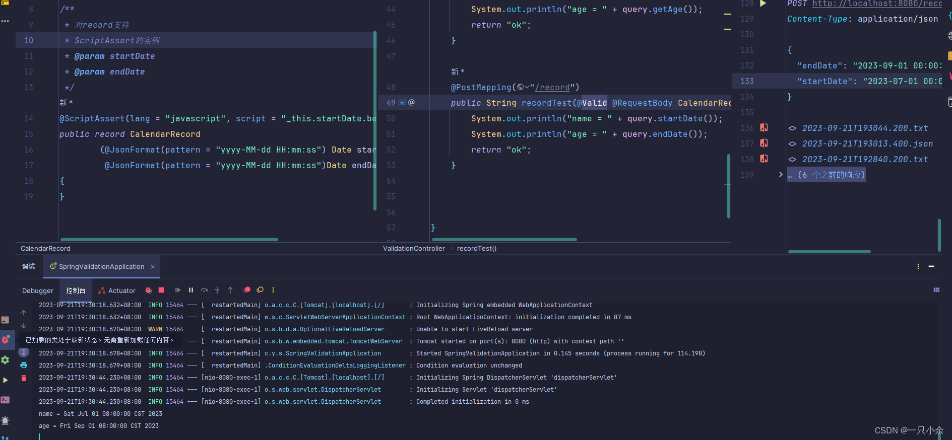
Task: Click recordTest() breadcrumb
Action: pyautogui.click(x=477, y=248)
